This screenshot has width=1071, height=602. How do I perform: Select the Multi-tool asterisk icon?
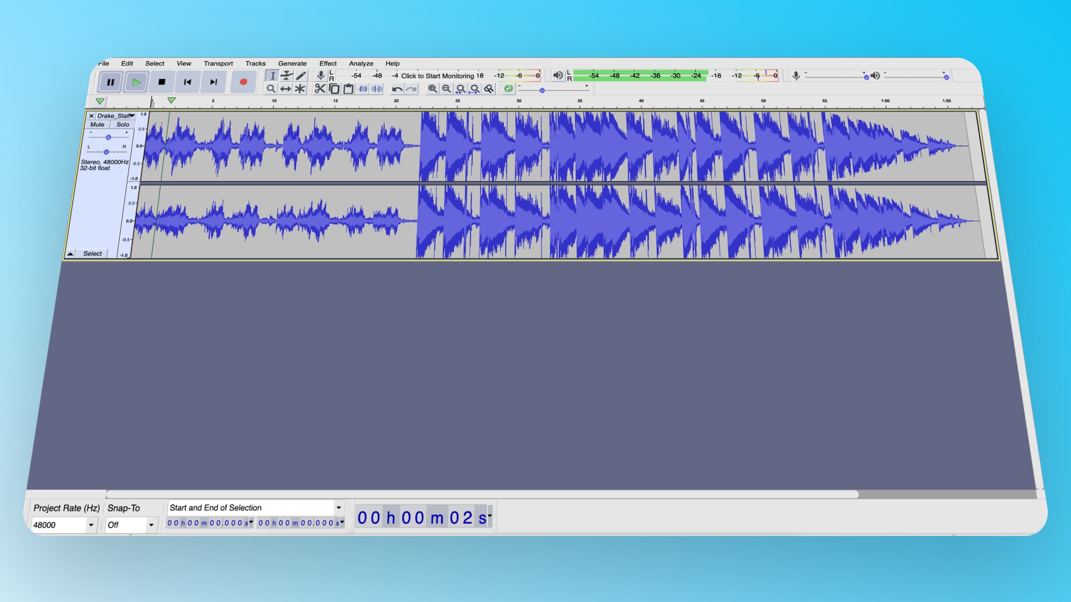coord(300,89)
